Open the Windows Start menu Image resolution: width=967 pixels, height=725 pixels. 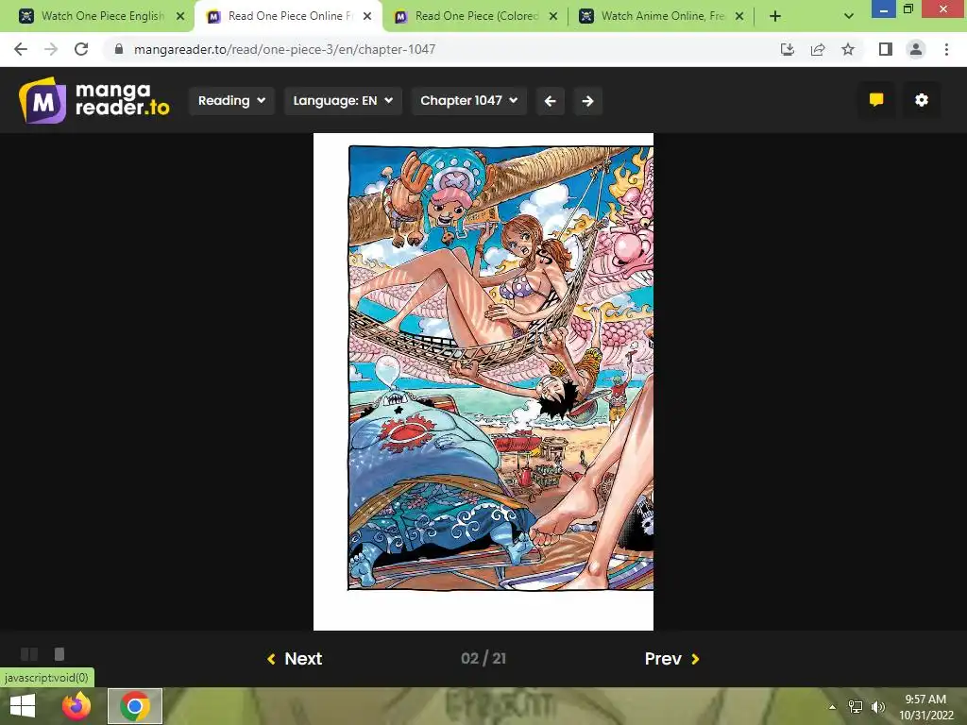(x=23, y=706)
